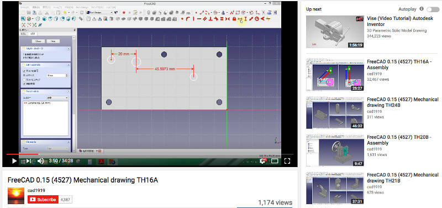This screenshot has height=208, width=442.
Task: Click the 4,387 subscriber count
Action: coord(65,200)
